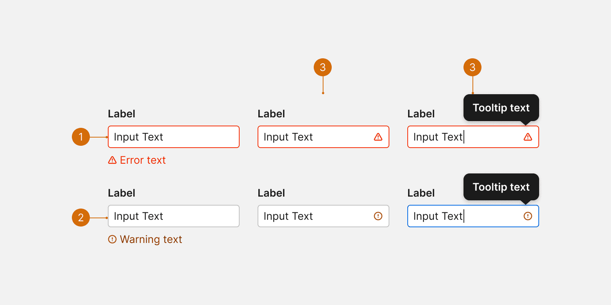Click the upper "Tooltip text" bubble

coord(501,108)
